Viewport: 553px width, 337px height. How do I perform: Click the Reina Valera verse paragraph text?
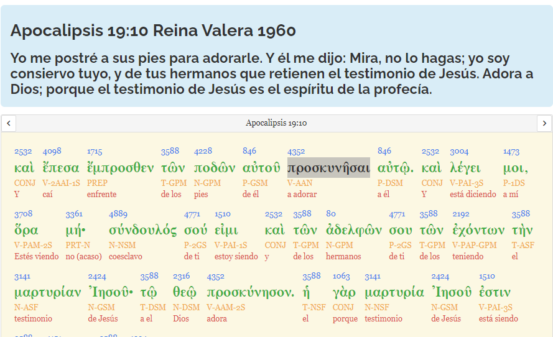pos(272,73)
